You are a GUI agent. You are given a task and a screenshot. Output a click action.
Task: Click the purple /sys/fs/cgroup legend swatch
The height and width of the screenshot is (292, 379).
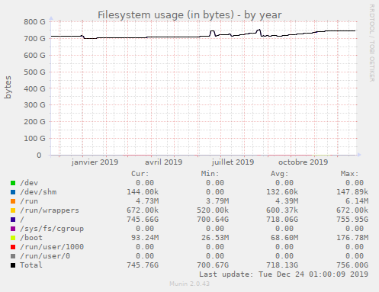click(x=13, y=229)
